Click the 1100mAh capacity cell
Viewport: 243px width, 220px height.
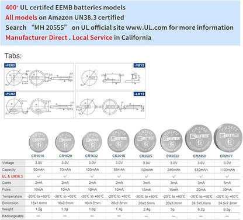227,170
